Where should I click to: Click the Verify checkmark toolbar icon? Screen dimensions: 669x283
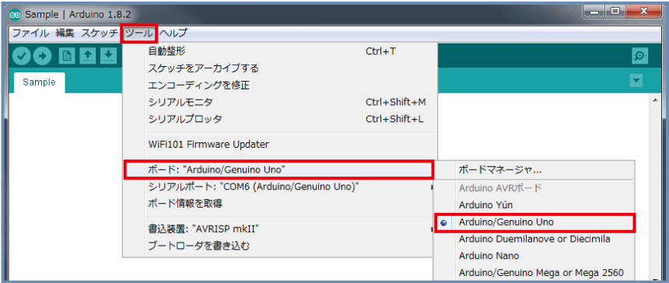[x=21, y=56]
